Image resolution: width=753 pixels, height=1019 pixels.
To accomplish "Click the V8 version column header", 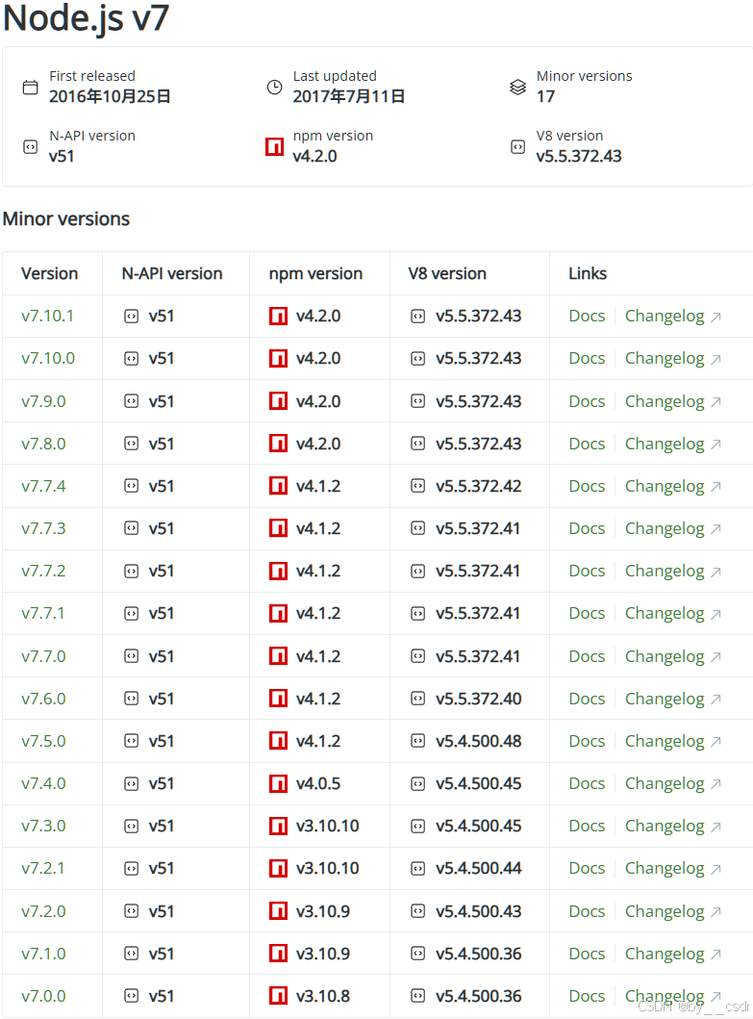I will [x=447, y=273].
